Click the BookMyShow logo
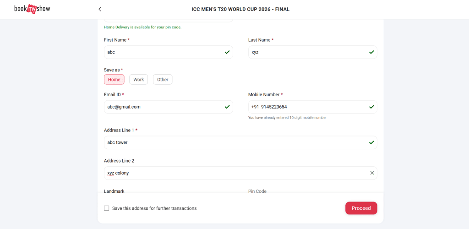 tap(33, 9)
